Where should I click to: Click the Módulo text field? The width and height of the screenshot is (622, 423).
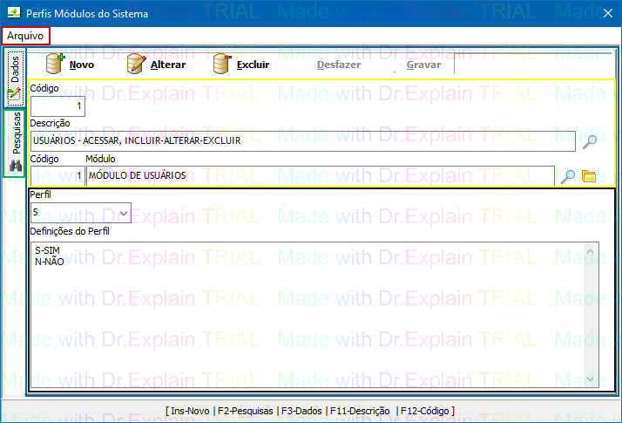coord(319,176)
